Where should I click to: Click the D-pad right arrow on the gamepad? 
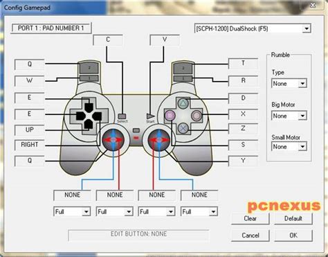(97, 116)
